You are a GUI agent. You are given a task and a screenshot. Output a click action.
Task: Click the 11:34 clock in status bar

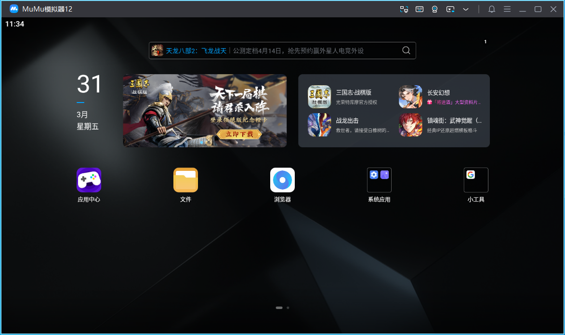[x=15, y=24]
